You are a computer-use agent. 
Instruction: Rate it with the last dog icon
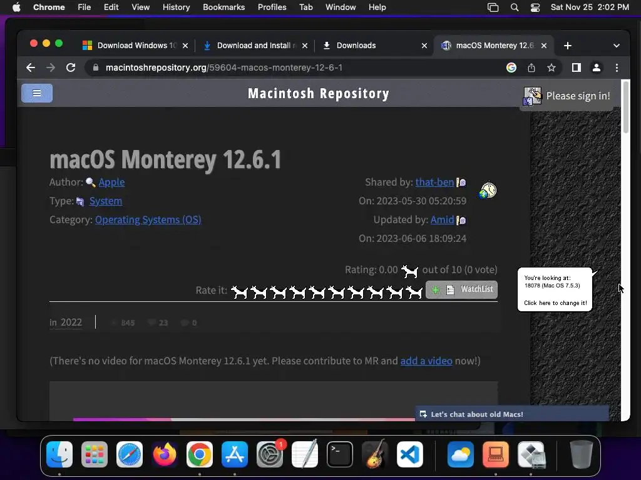414,292
